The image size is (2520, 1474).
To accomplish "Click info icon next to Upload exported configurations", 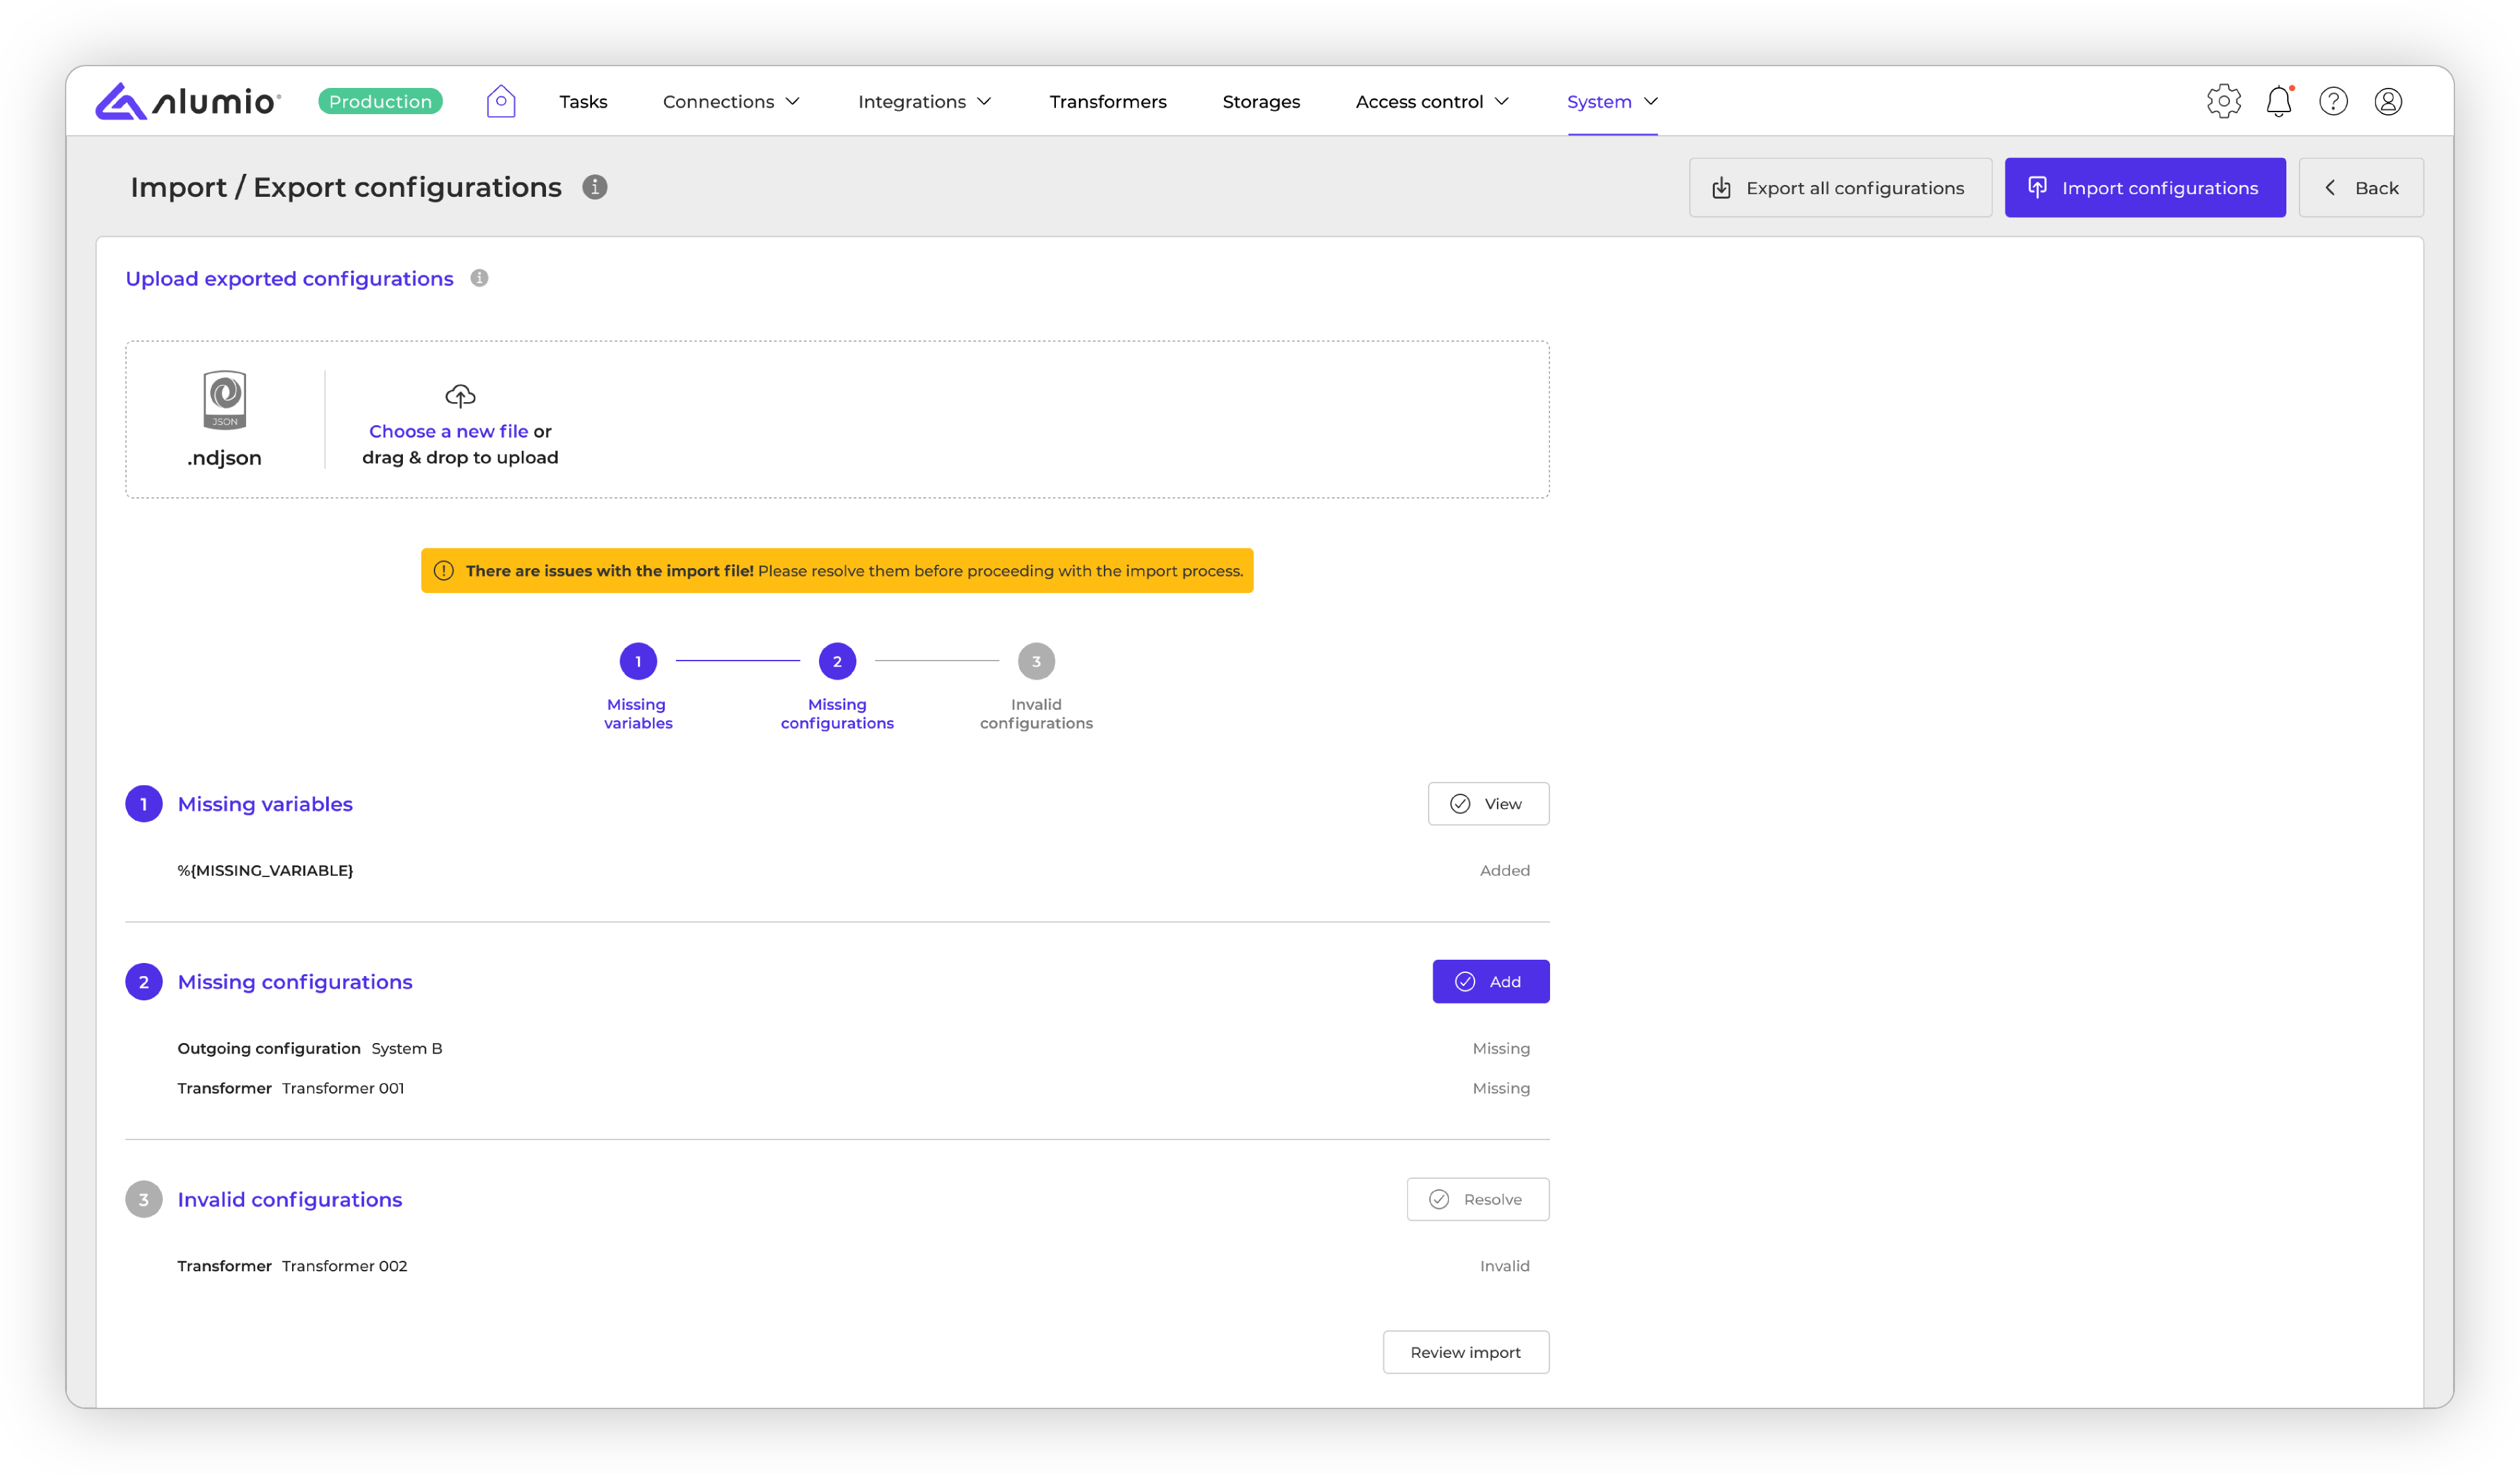I will [x=479, y=278].
